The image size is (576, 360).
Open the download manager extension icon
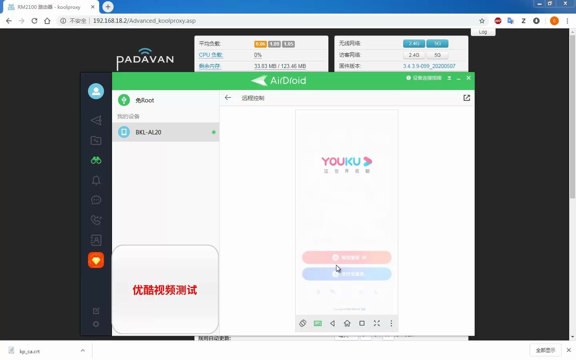tap(536, 21)
